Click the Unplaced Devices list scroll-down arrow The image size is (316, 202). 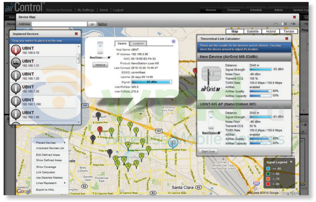click(x=78, y=122)
